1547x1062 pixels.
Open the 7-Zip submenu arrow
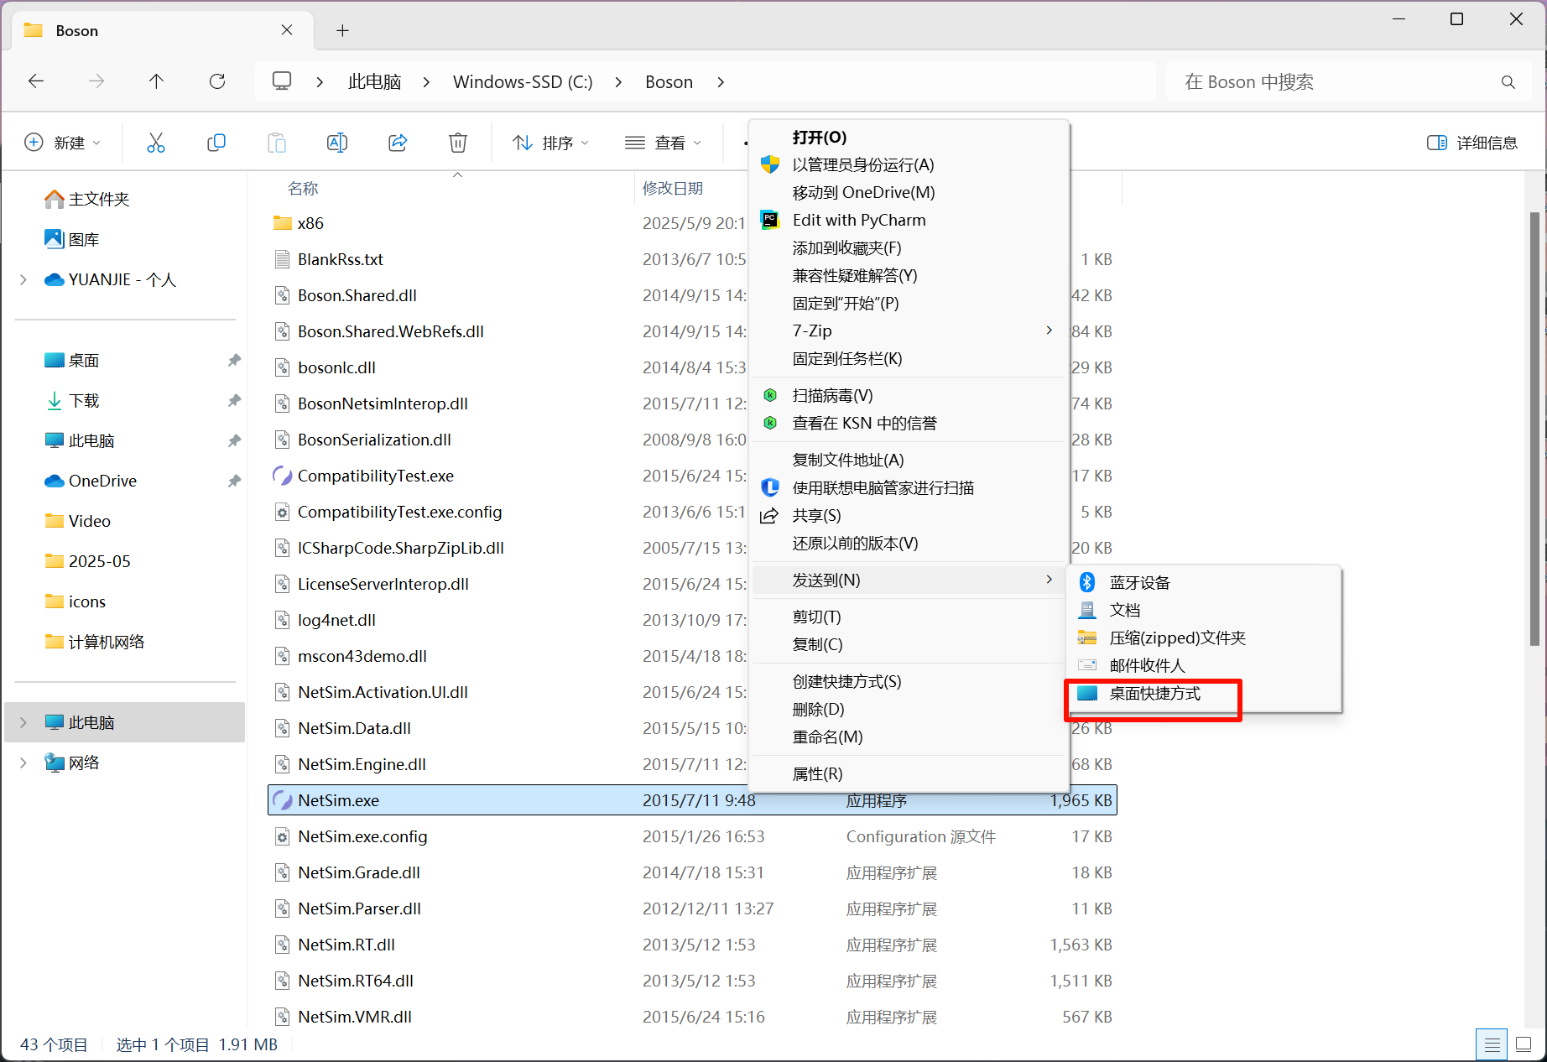1049,331
